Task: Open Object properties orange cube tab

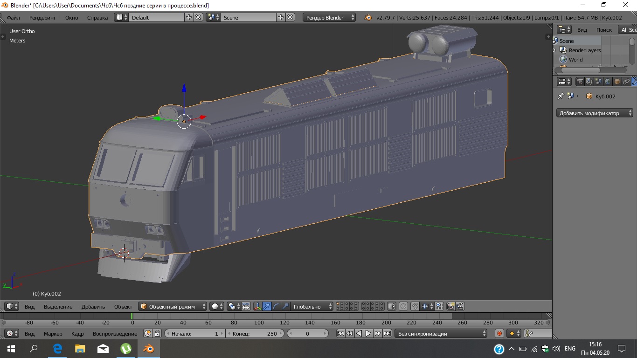Action: pos(617,82)
